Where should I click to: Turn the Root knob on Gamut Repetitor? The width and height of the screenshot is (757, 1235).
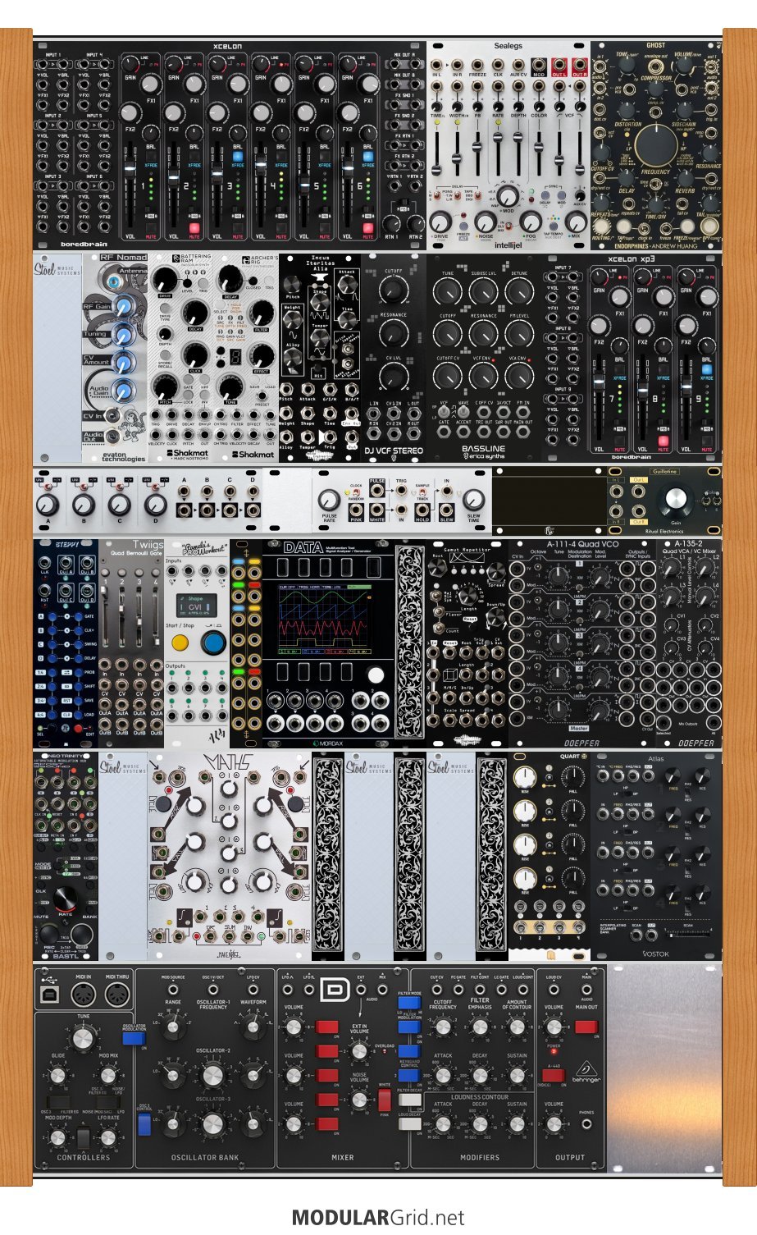tap(440, 569)
